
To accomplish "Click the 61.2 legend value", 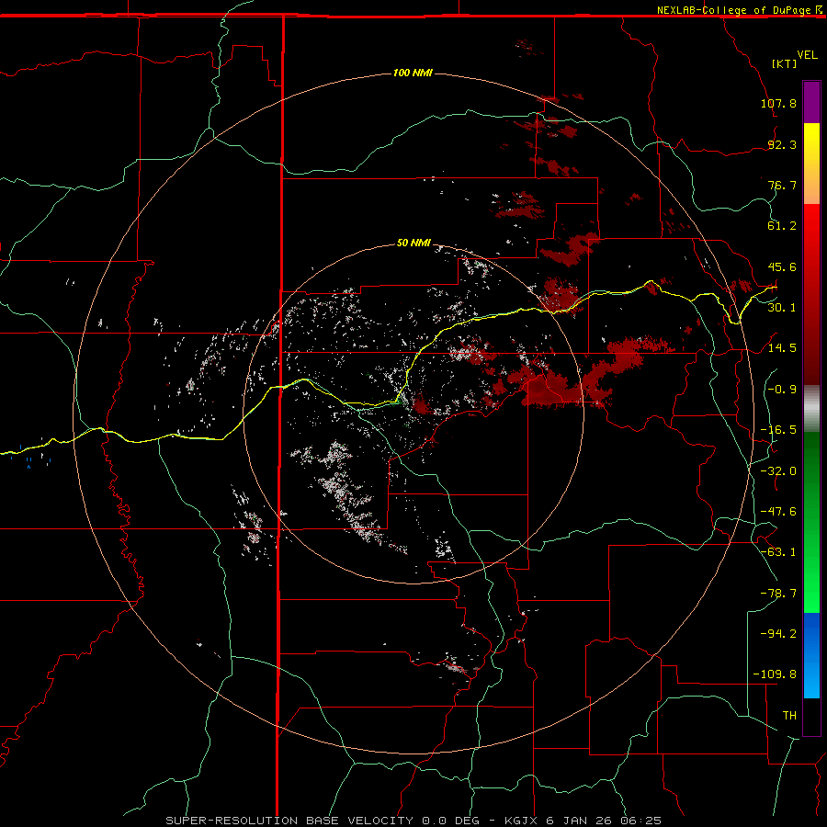I will 782,226.
